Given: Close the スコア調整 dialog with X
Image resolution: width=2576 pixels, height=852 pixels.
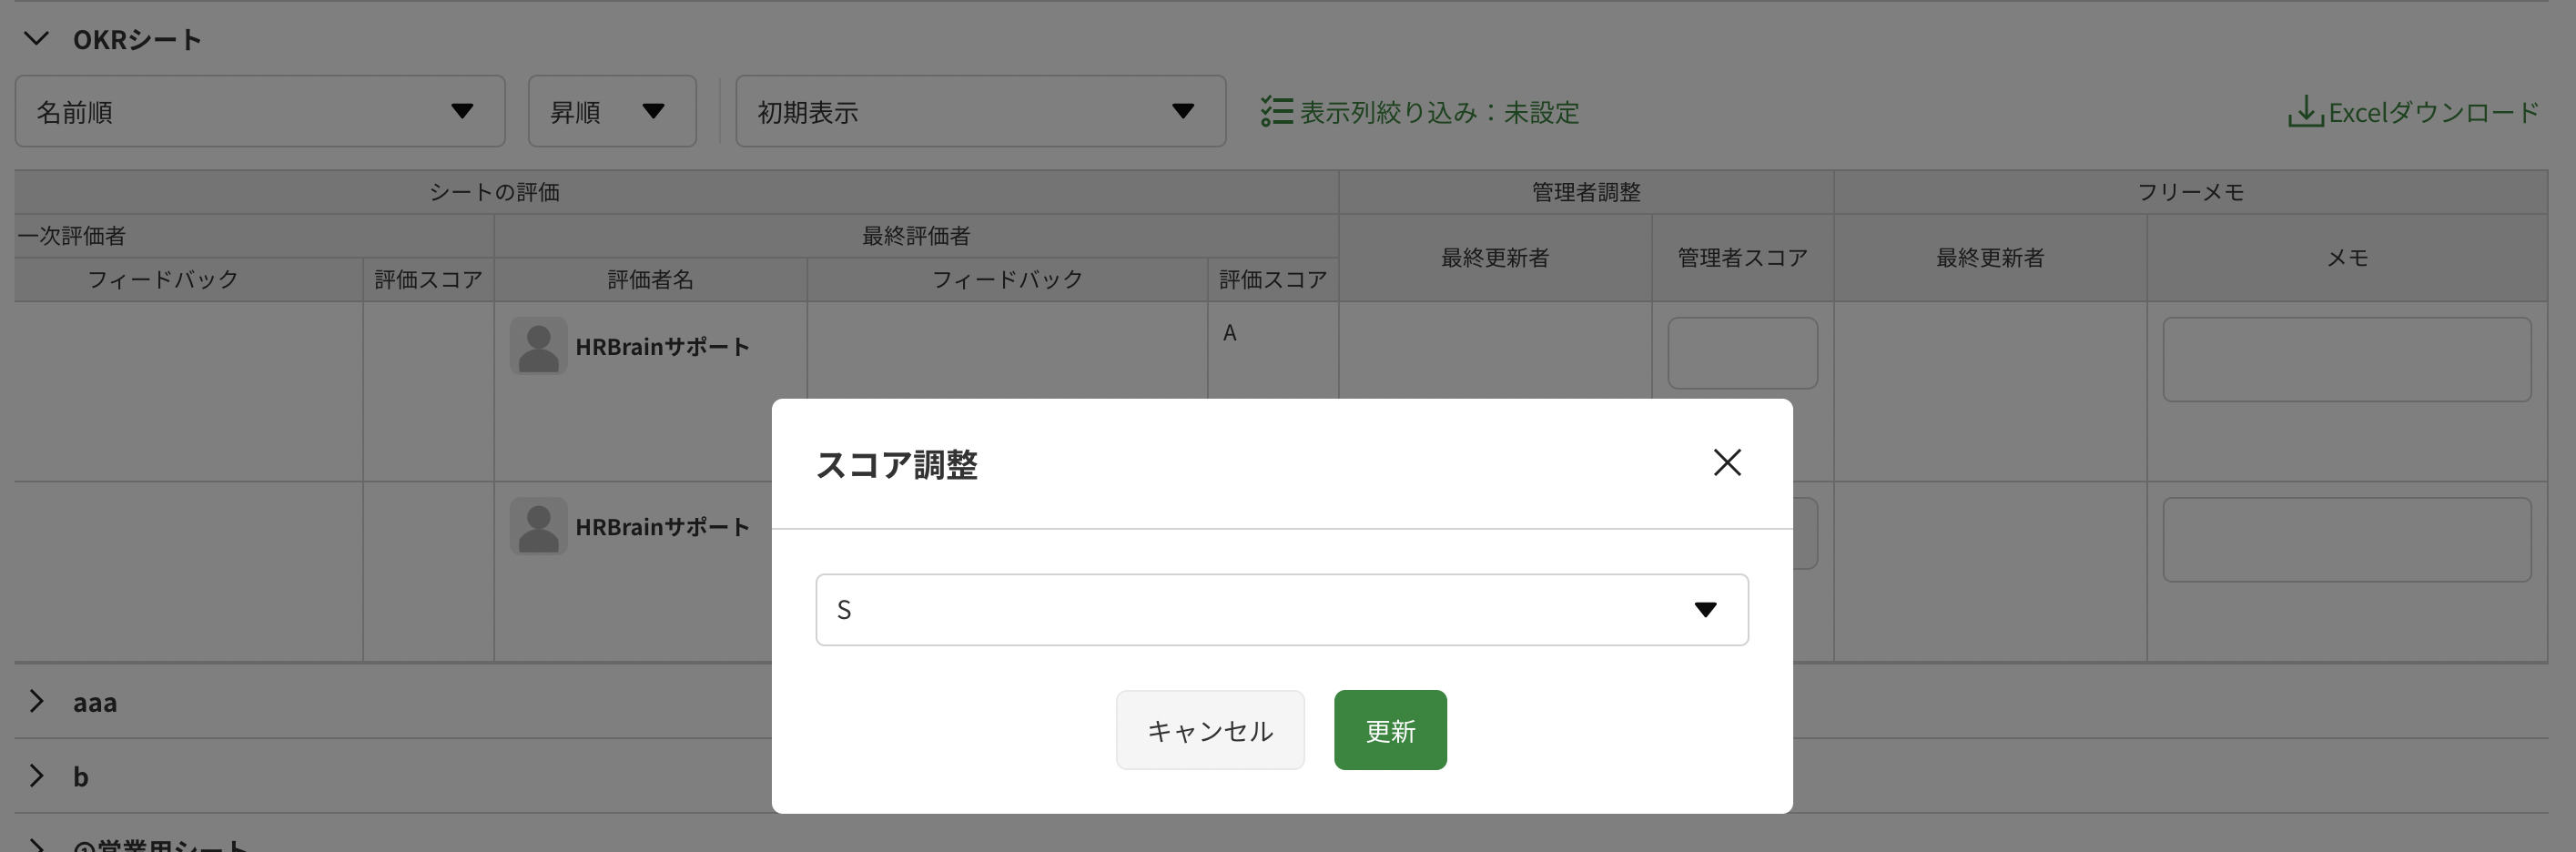Looking at the screenshot, I should click(x=1726, y=463).
